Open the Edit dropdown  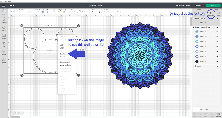[43, 12]
